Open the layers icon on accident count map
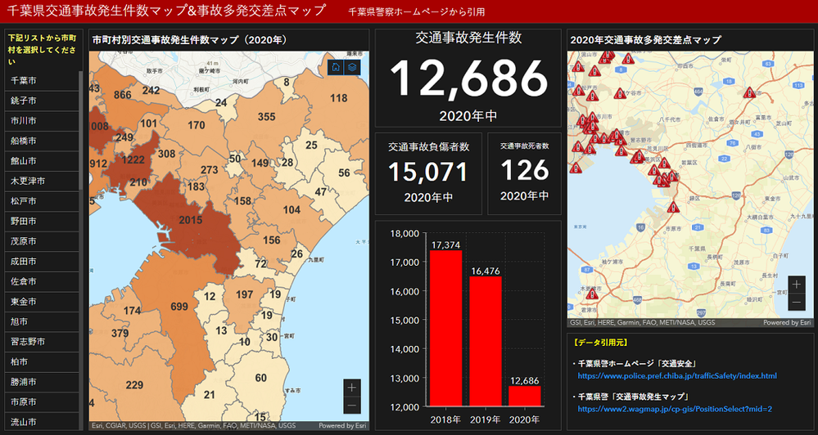The width and height of the screenshot is (818, 435). 352,67
